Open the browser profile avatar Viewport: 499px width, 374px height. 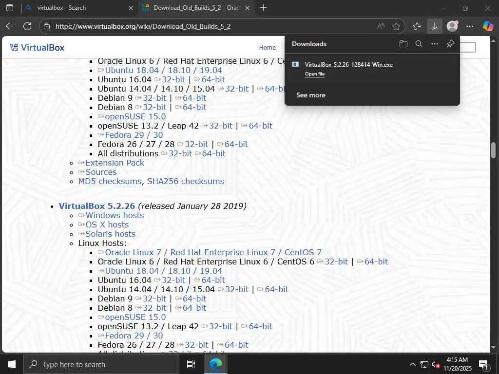pos(452,26)
